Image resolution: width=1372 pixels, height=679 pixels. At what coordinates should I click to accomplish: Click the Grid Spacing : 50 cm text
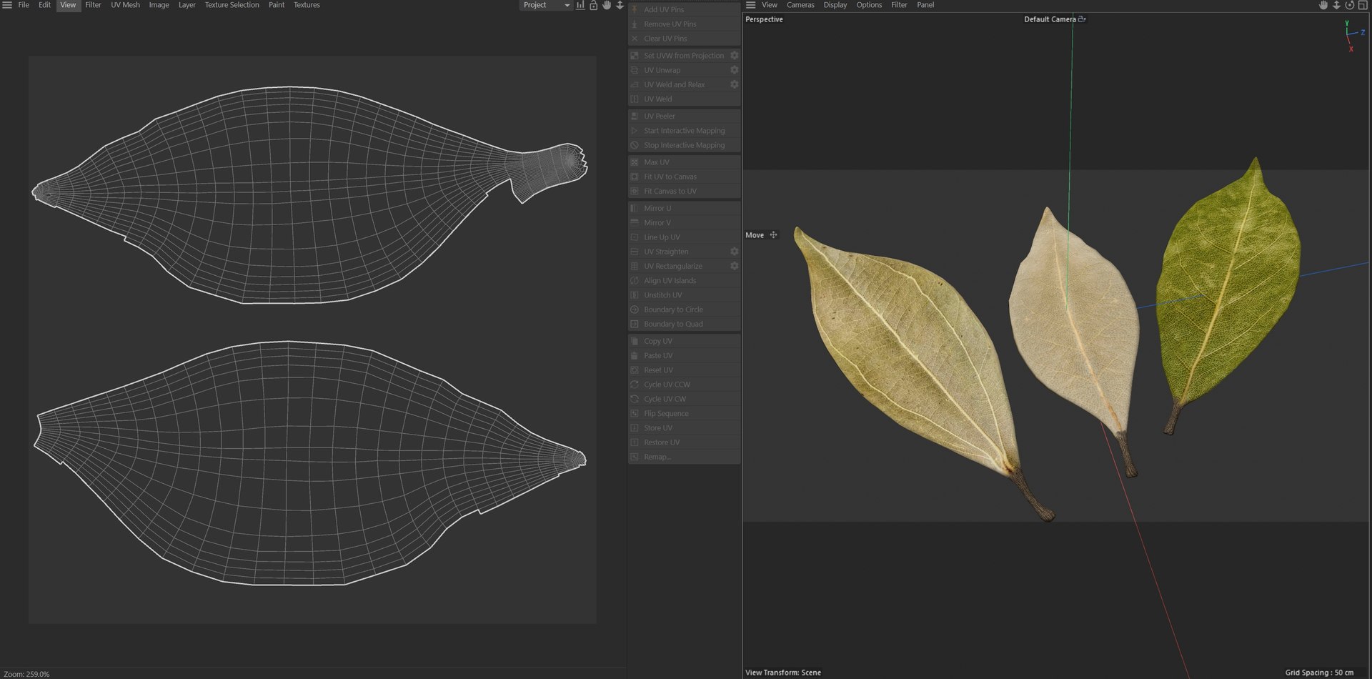[x=1319, y=673]
